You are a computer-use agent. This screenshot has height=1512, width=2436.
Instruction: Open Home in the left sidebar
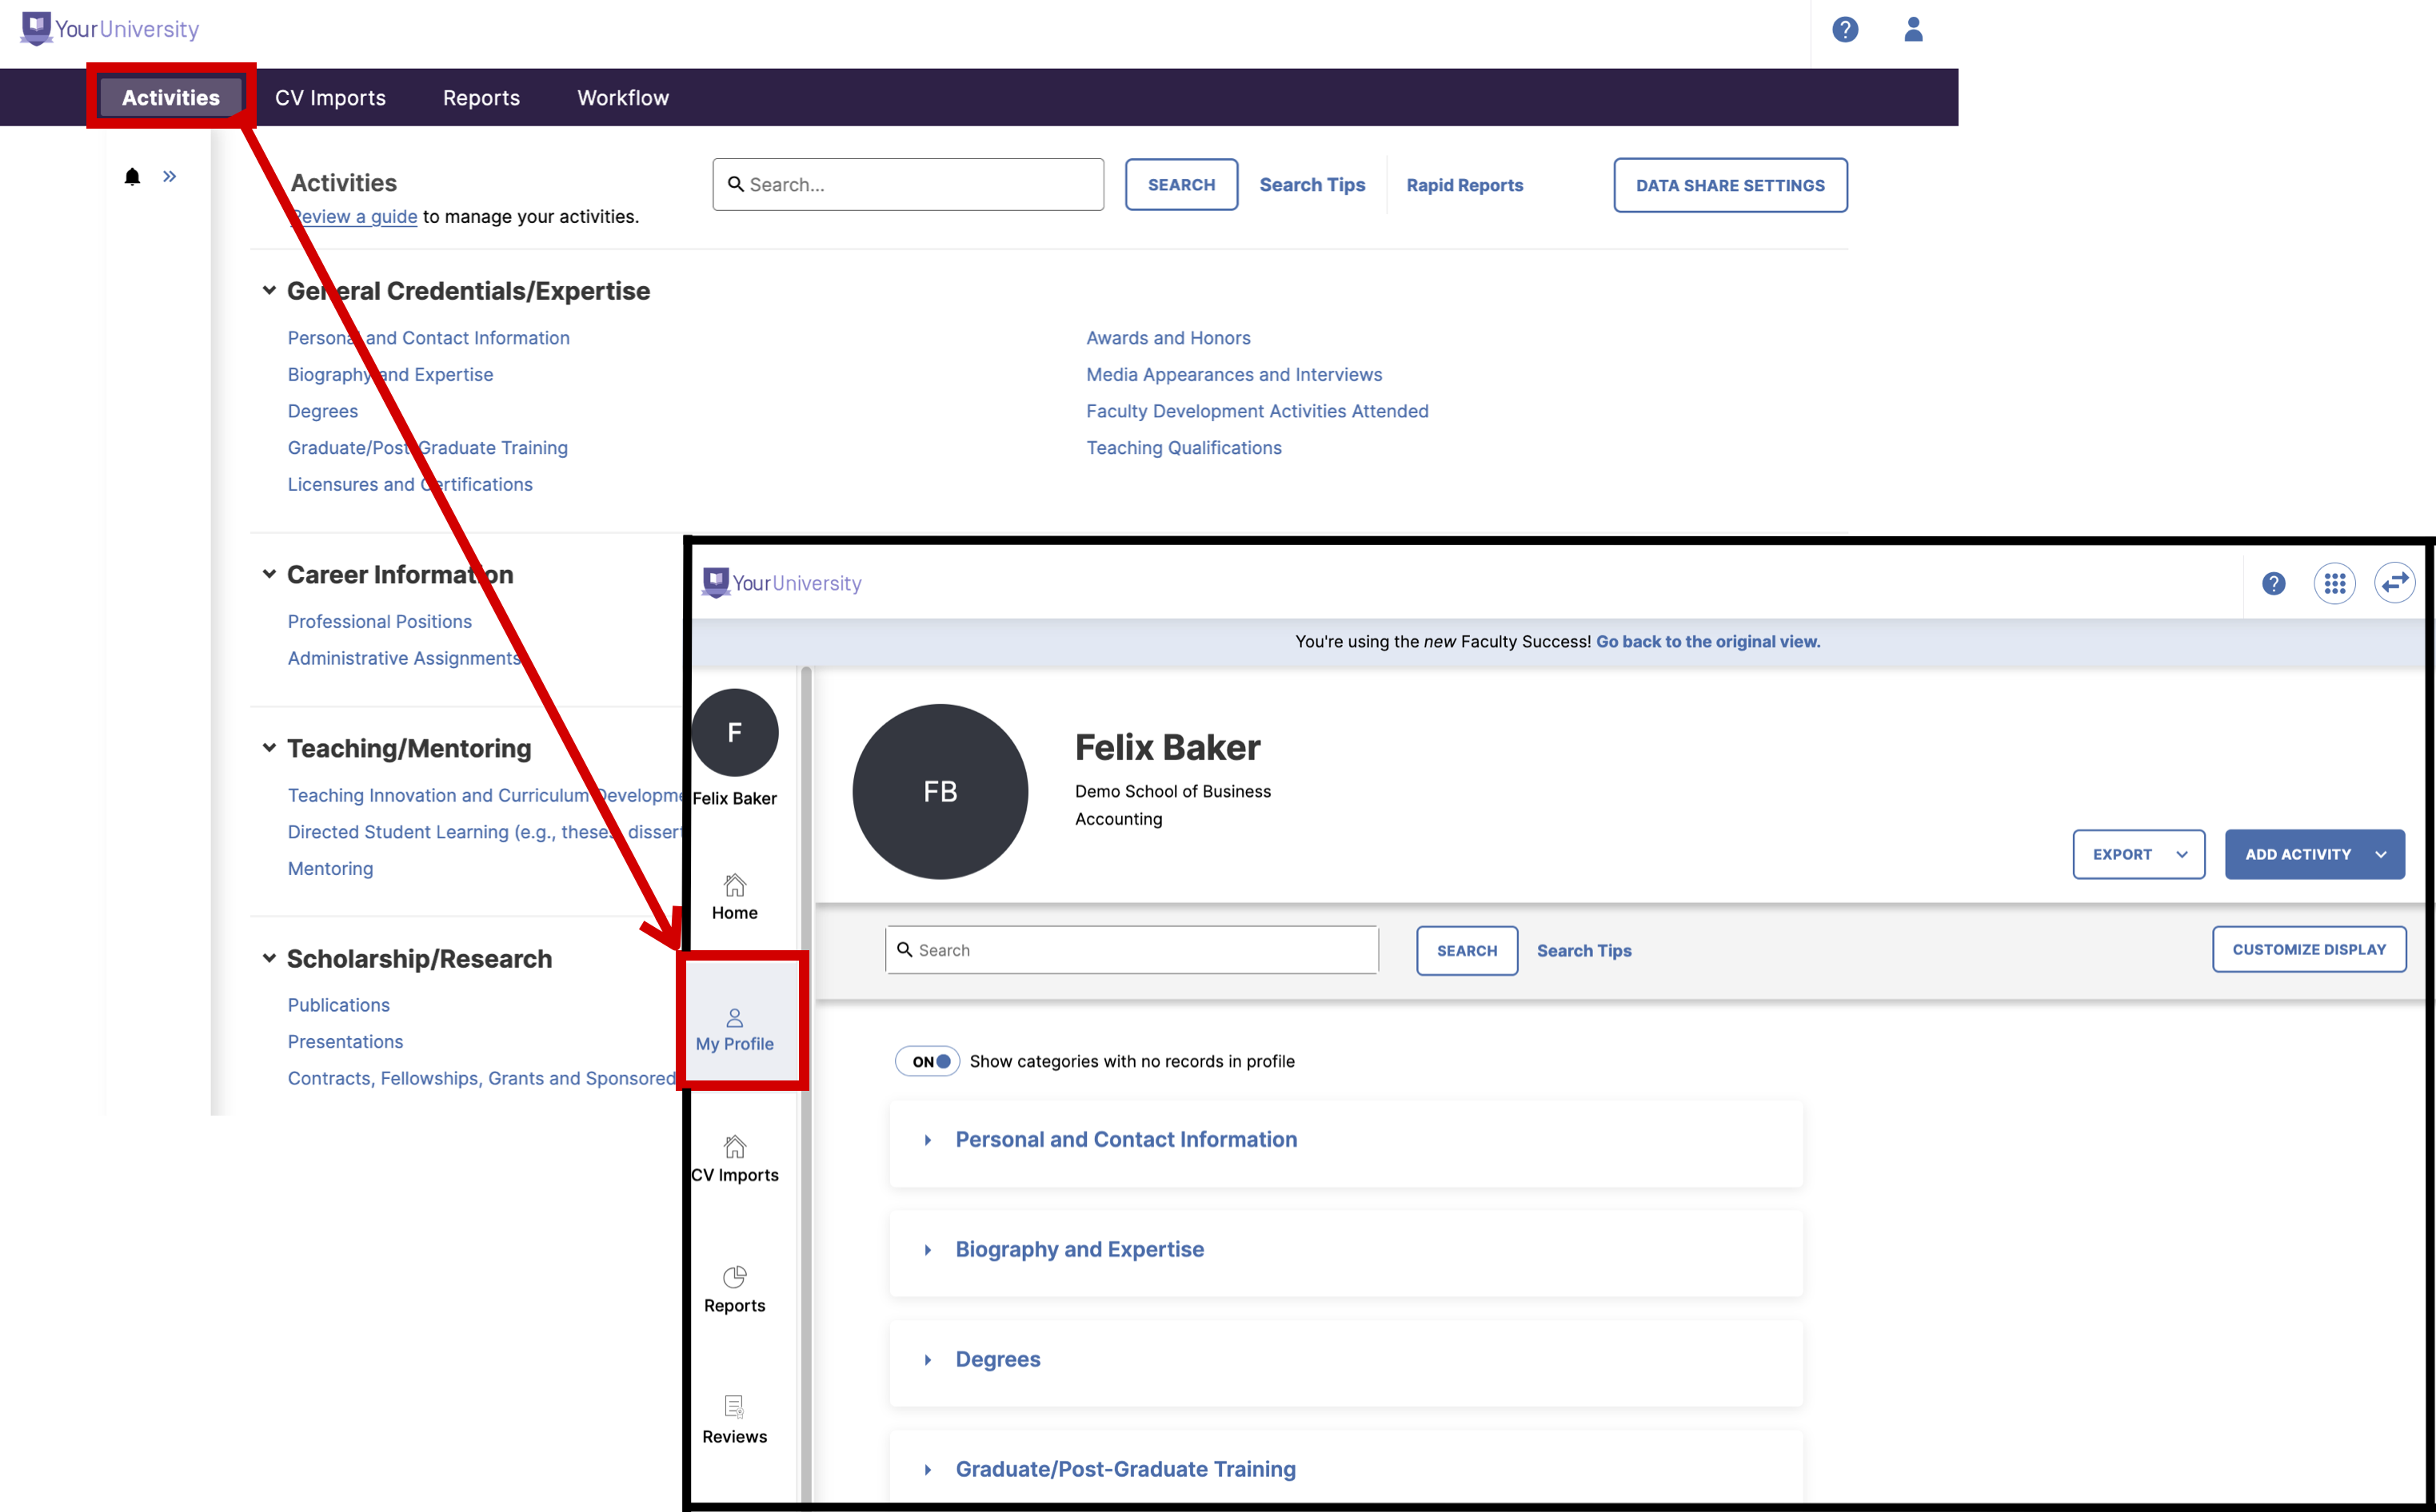(734, 897)
